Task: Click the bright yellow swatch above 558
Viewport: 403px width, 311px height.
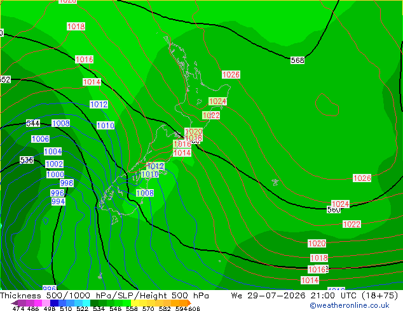Action: point(135,303)
